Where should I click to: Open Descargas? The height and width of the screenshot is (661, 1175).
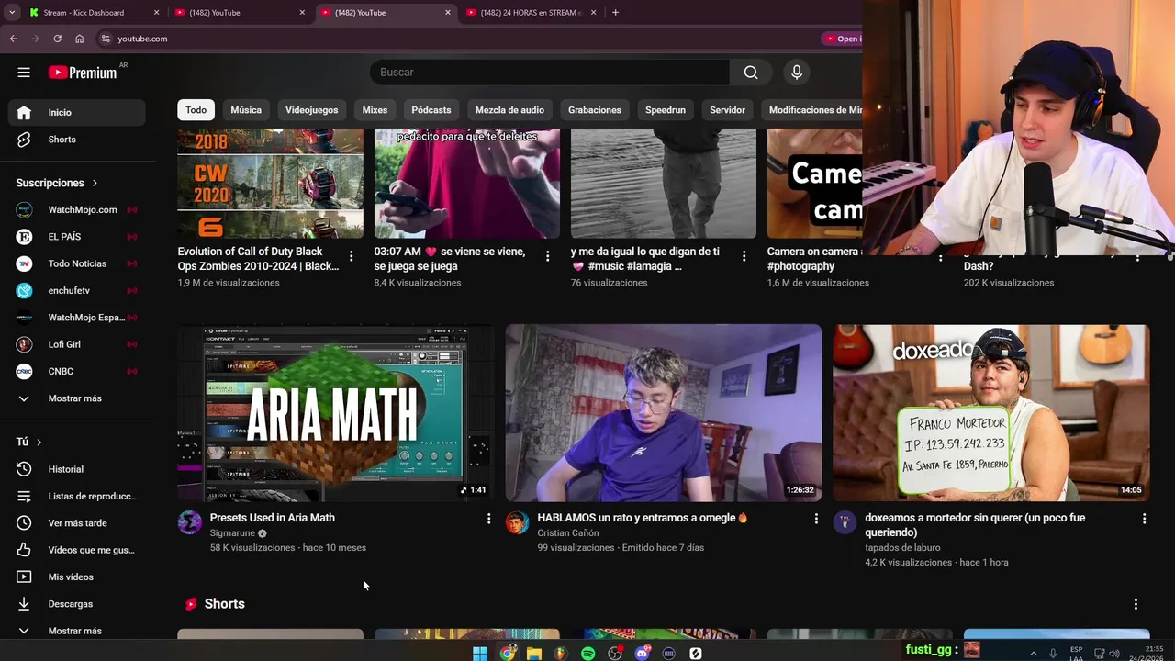click(x=77, y=604)
